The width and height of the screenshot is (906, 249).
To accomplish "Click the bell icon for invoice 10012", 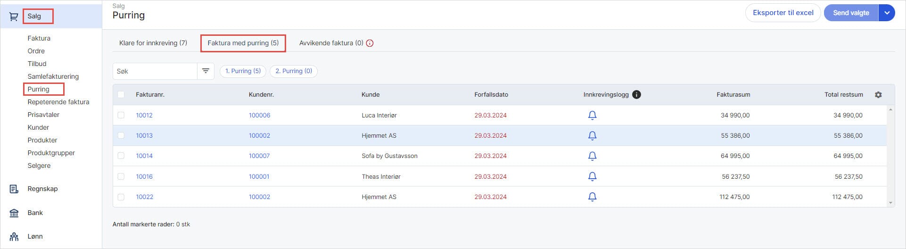I will (x=593, y=115).
